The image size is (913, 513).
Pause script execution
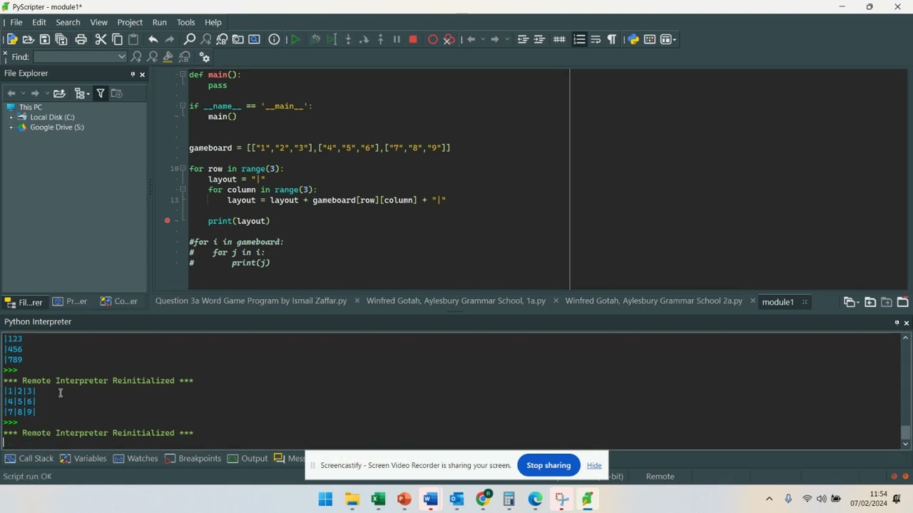coord(397,40)
